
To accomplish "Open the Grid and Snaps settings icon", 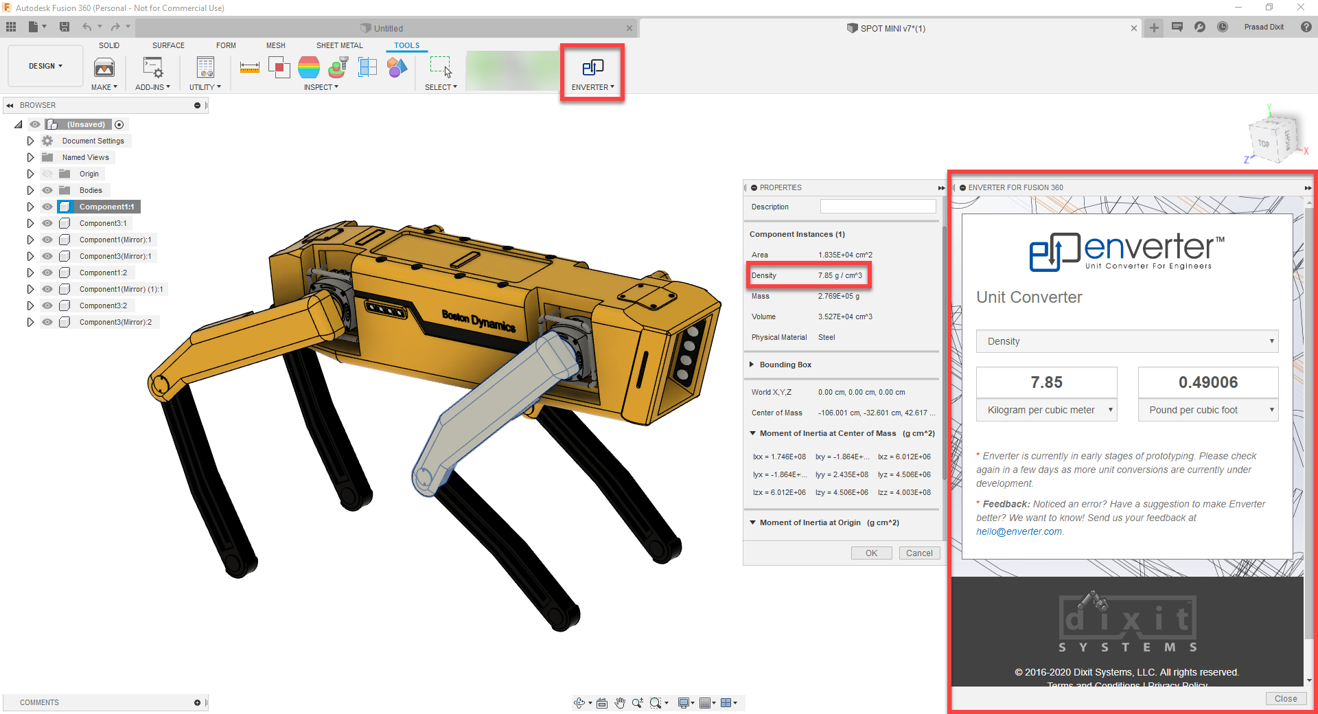I will pos(705,702).
